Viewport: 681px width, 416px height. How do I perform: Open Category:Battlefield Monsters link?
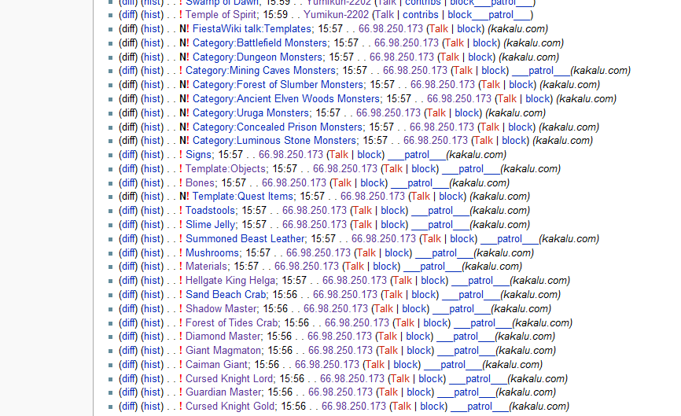pos(260,43)
